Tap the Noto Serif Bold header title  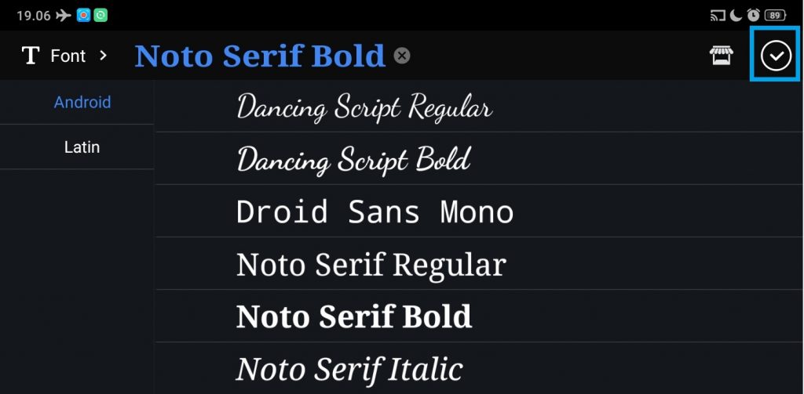[x=260, y=56]
